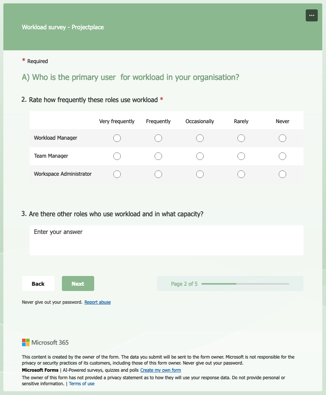Choose Never for Workload Manager
The width and height of the screenshot is (326, 395).
pos(282,138)
